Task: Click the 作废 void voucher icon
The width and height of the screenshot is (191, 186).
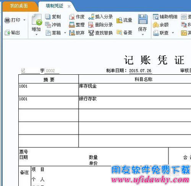Action: [72, 17]
